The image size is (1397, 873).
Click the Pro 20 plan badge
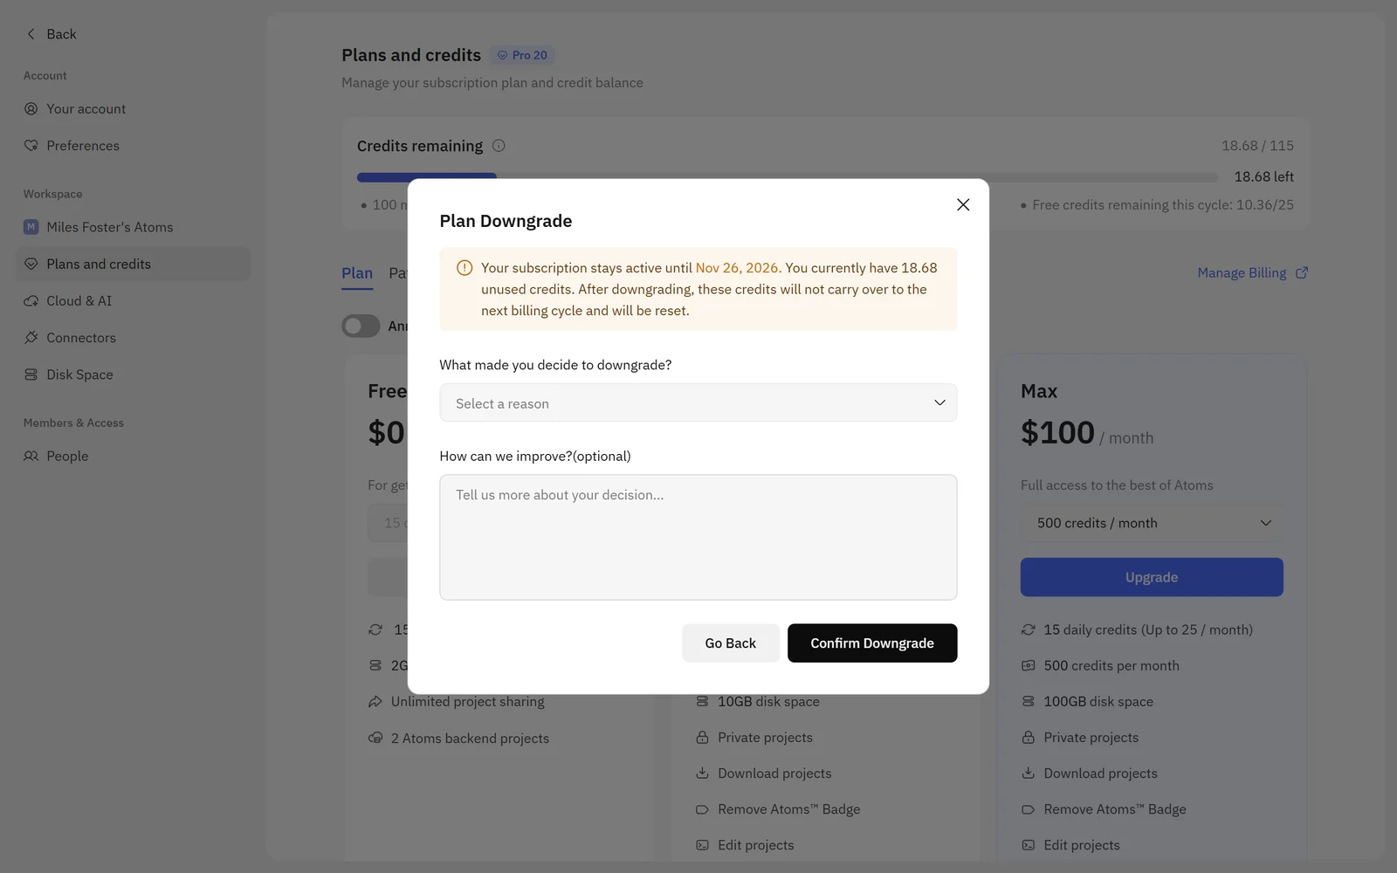click(x=522, y=55)
